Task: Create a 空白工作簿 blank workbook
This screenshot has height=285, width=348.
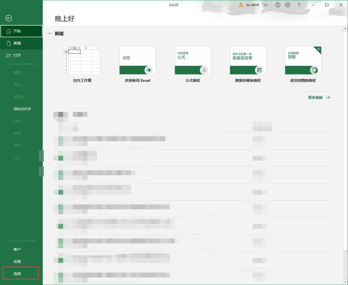Action: pos(82,64)
